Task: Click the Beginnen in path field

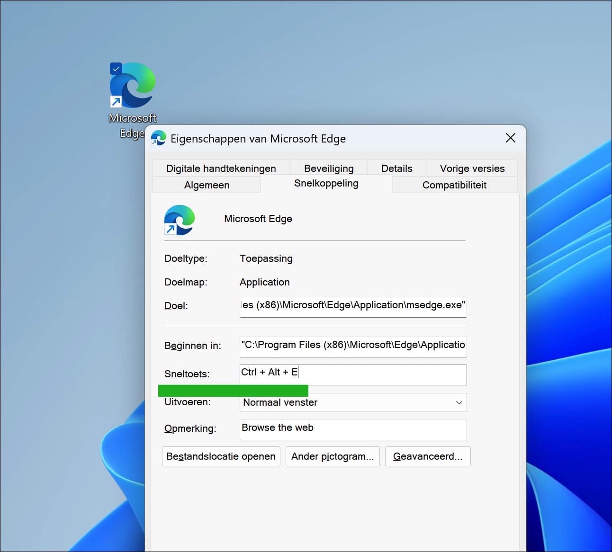Action: 353,346
